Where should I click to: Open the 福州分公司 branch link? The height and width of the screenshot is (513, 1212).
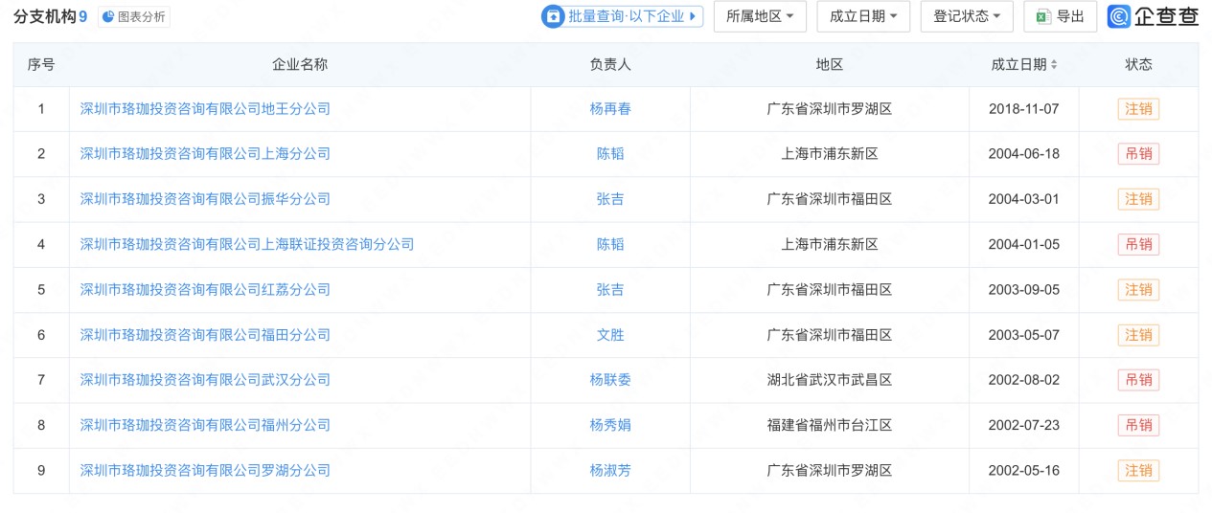pos(205,425)
